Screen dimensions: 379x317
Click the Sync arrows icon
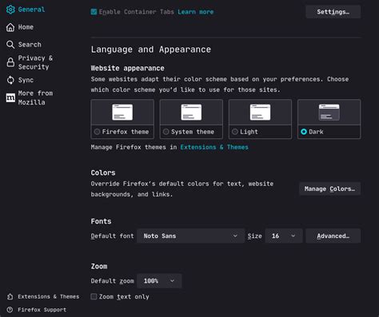click(10, 80)
